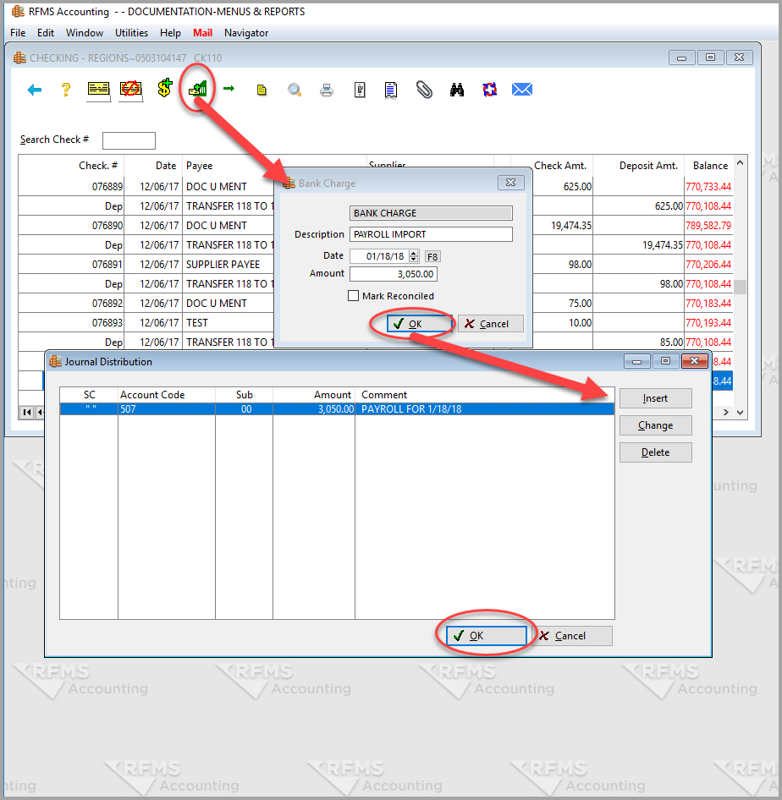The image size is (782, 800).
Task: Click the Balance column header
Action: pos(710,166)
